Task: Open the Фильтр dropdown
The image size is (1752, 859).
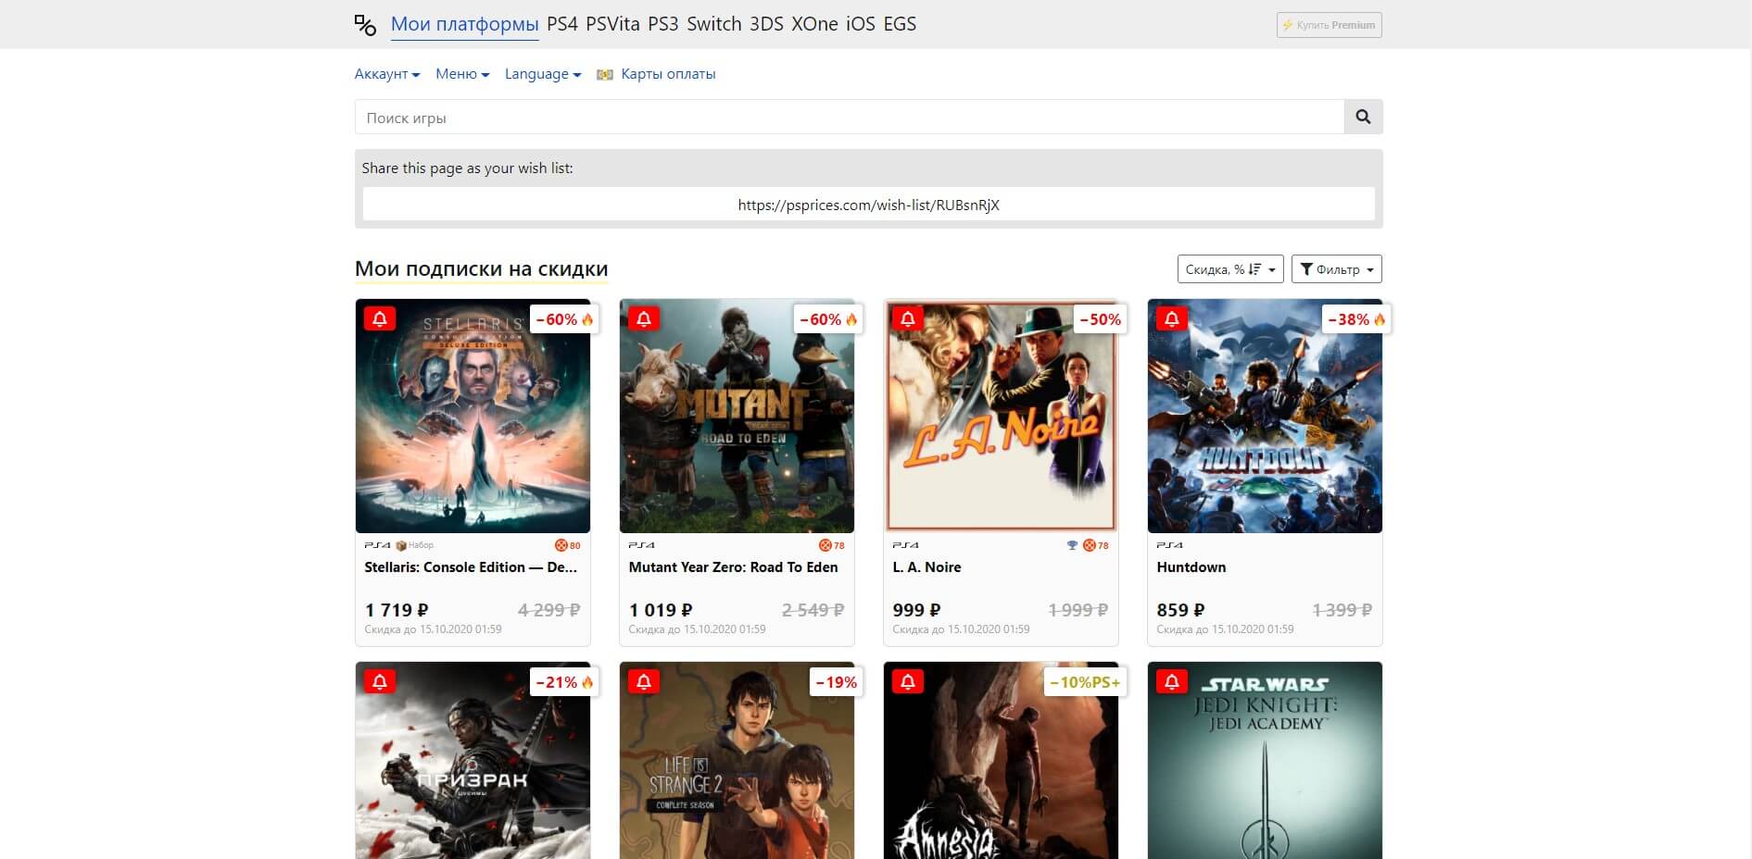Action: pos(1337,269)
